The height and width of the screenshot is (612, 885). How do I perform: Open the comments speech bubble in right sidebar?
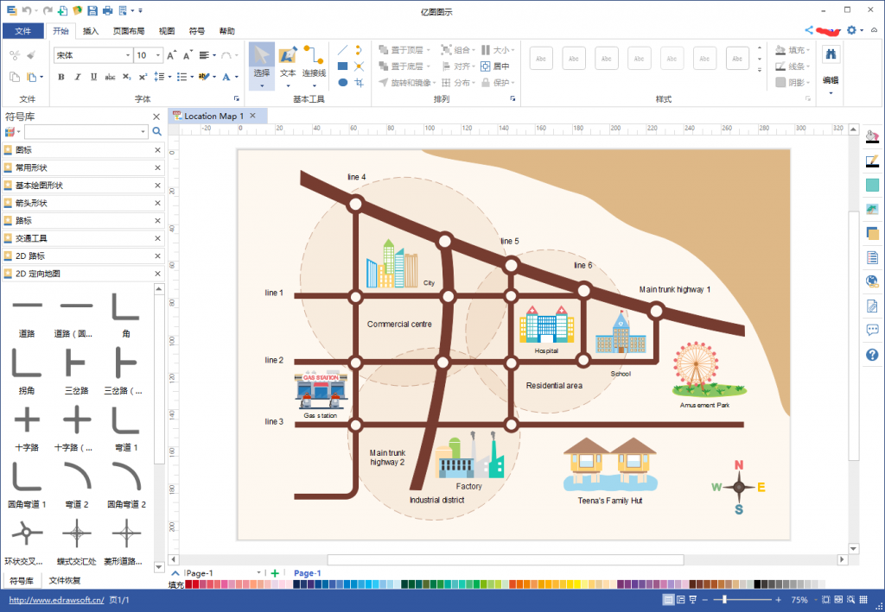[872, 331]
